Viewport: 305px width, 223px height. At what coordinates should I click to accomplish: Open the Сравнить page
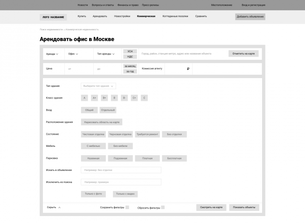(201, 16)
